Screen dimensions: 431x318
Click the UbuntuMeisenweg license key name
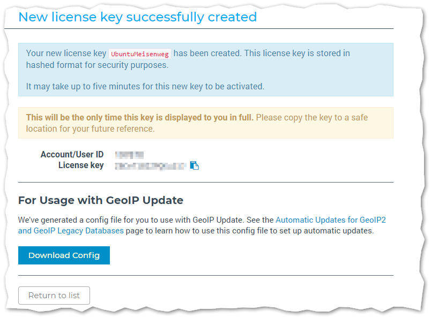140,54
